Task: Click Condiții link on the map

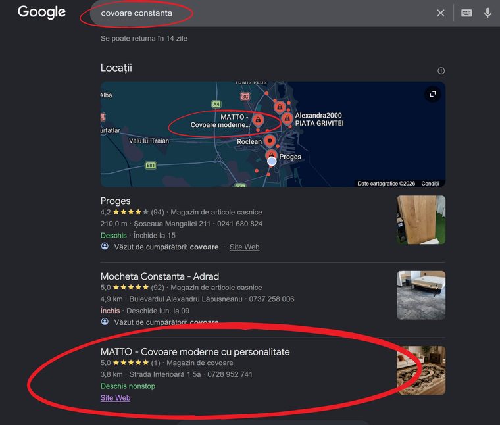Action: [430, 184]
